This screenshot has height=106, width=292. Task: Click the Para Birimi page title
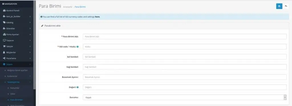tap(50, 6)
